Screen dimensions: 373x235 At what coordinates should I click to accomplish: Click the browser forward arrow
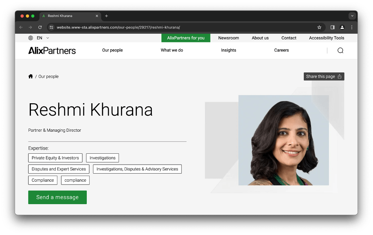tap(30, 27)
